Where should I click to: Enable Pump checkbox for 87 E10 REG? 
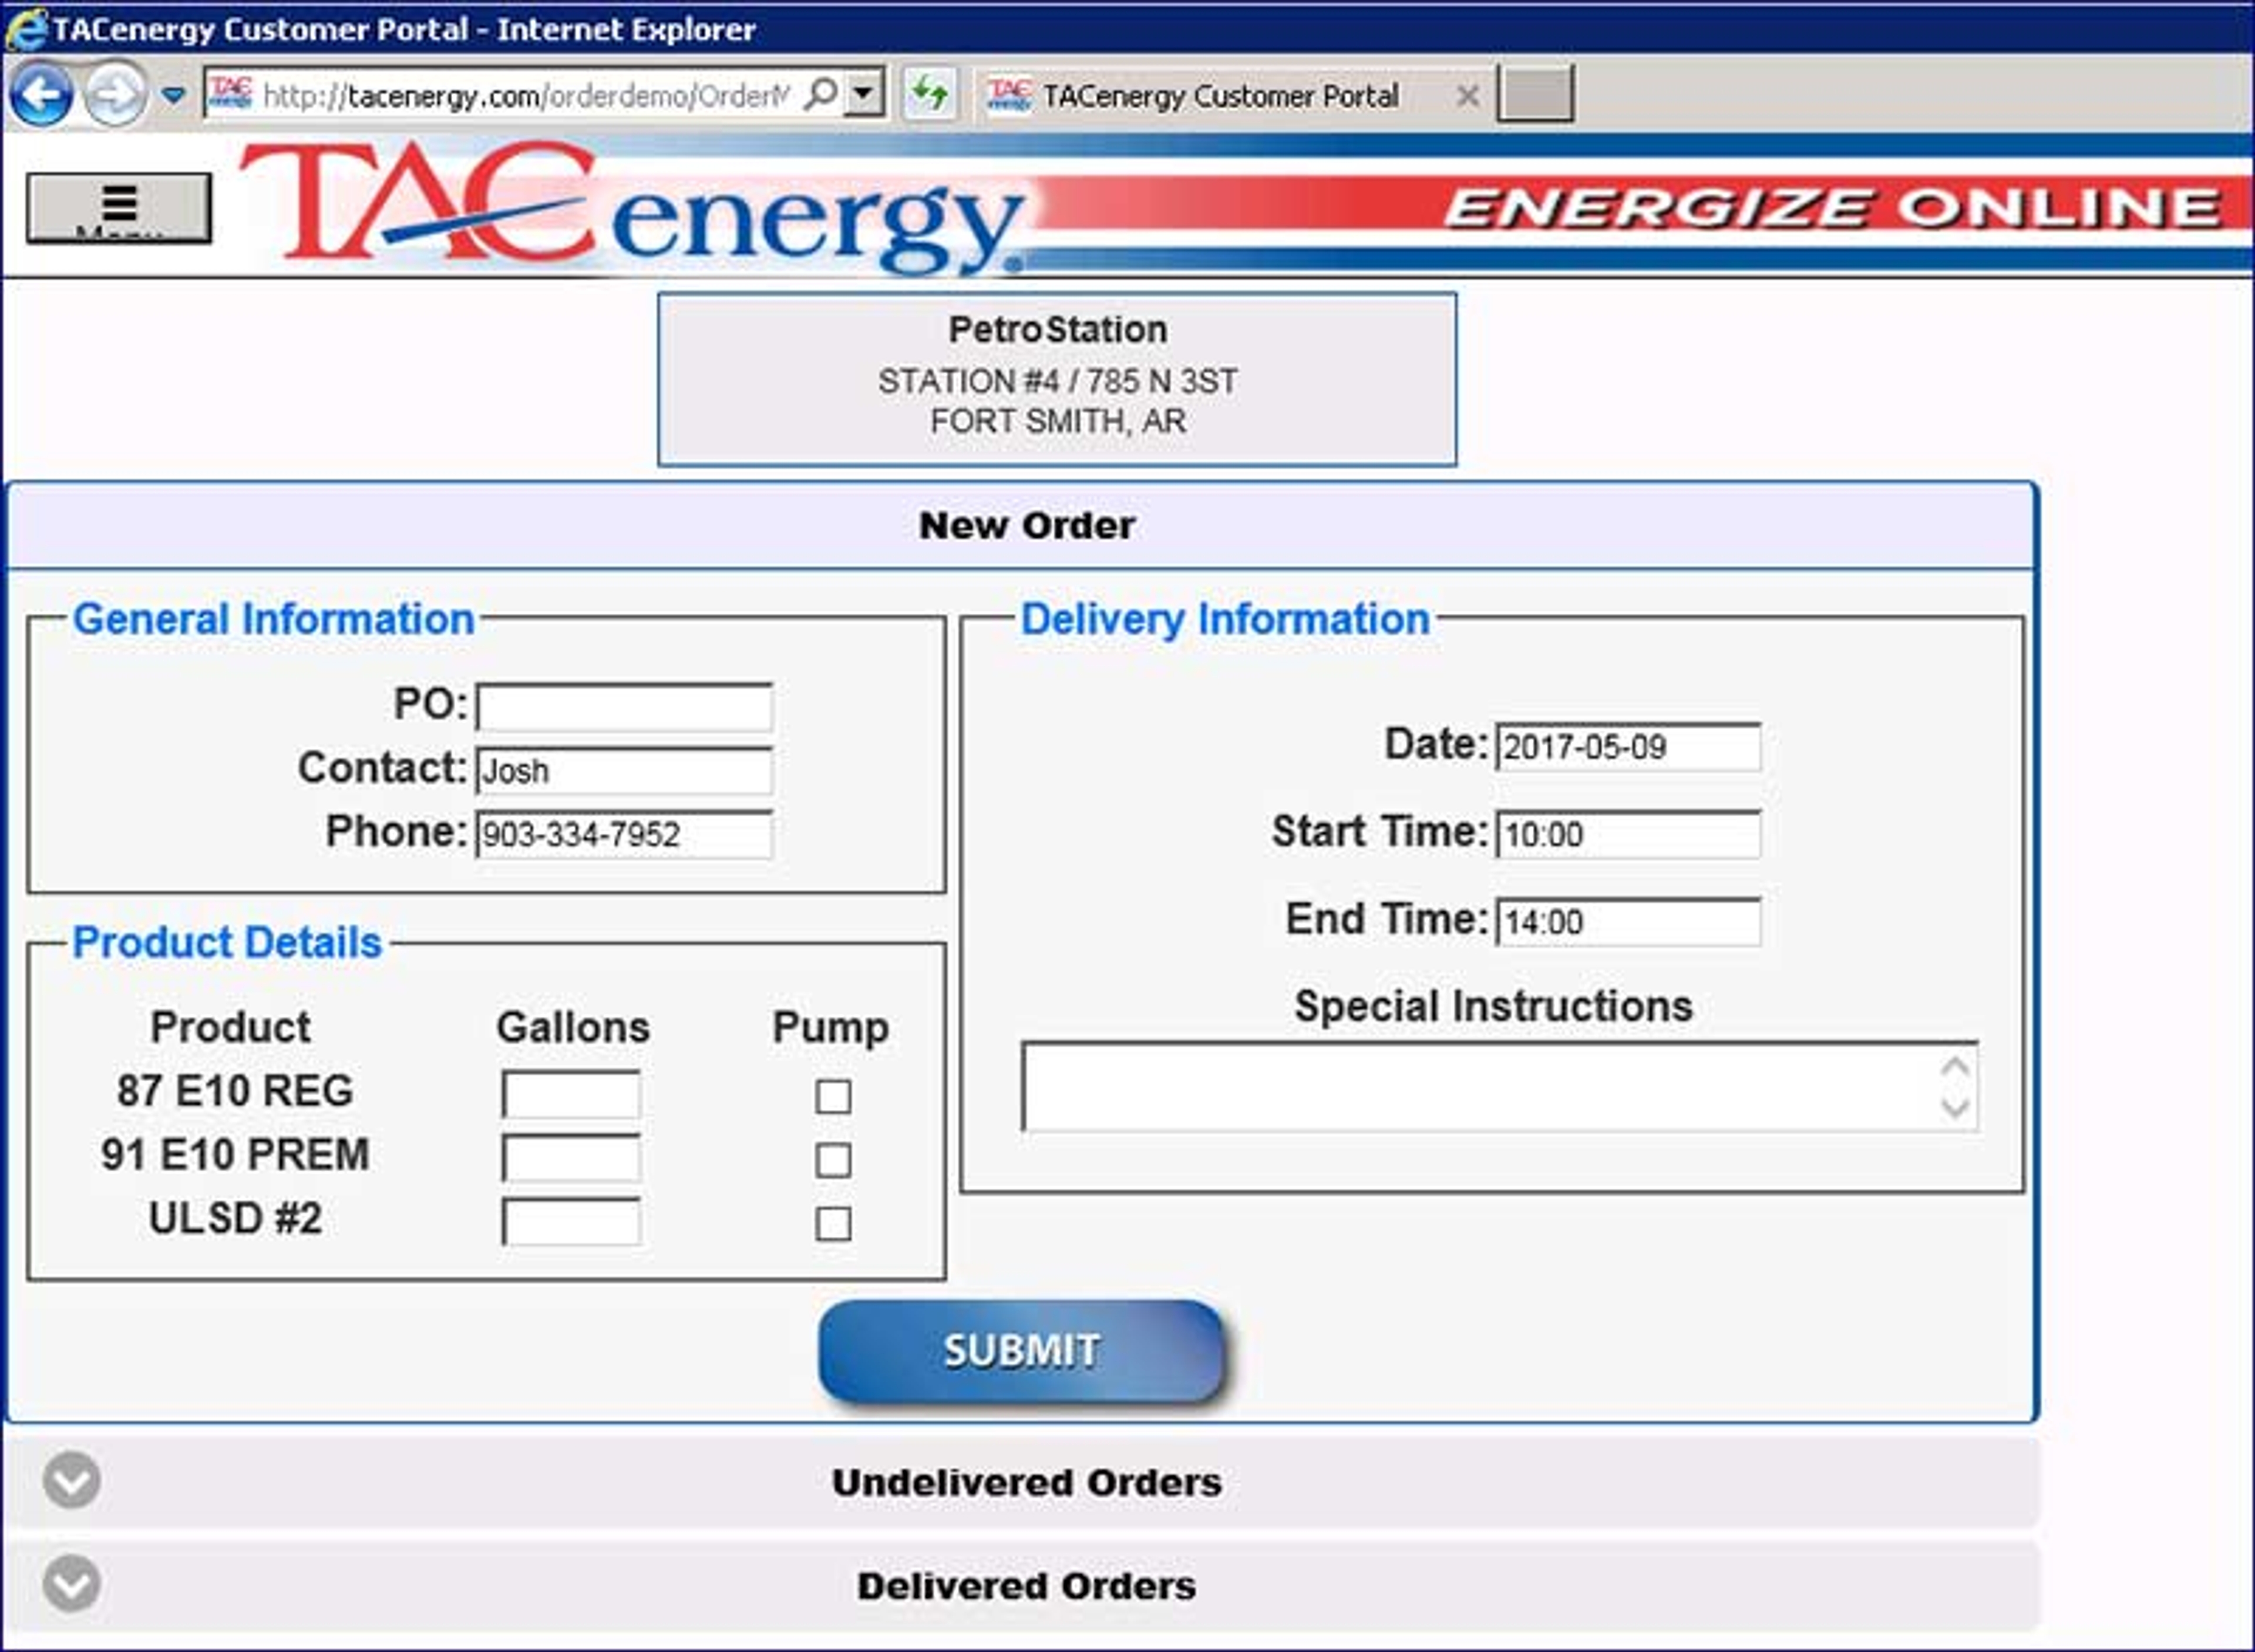point(833,1096)
